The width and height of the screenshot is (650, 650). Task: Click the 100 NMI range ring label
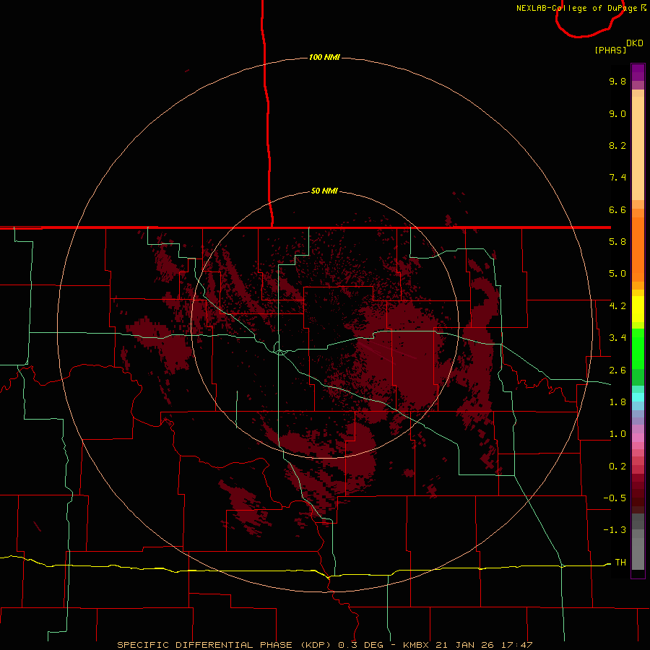point(324,57)
